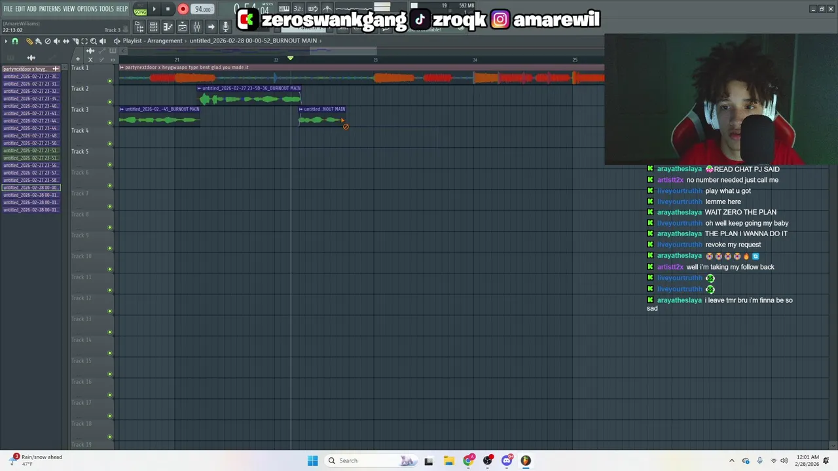Mute Track 4 via its green LED

tap(109, 144)
